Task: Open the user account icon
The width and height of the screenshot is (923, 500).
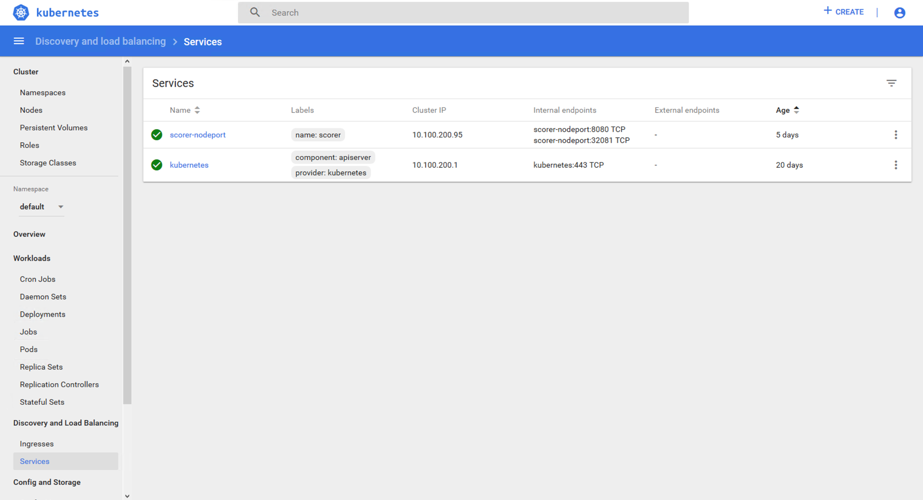Action: click(899, 13)
